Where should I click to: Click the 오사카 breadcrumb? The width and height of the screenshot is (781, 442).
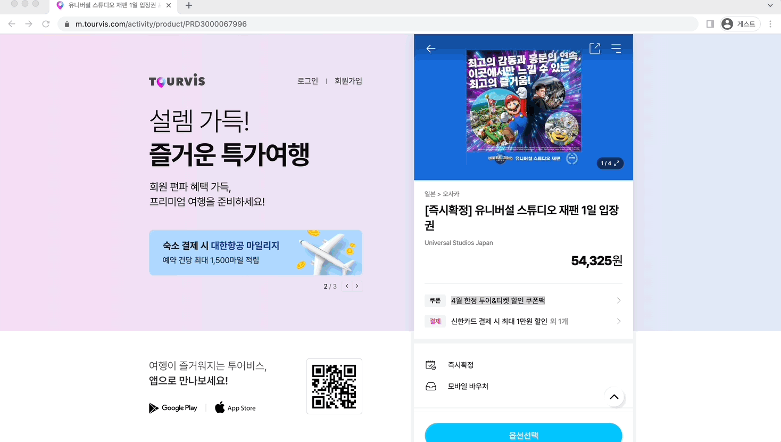tap(451, 194)
